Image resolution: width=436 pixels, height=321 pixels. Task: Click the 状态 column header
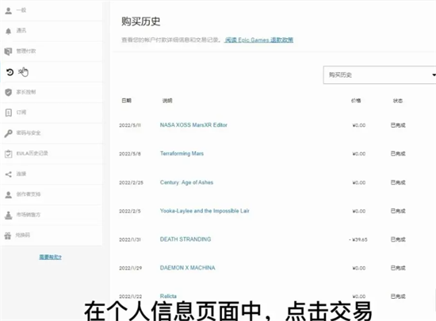[x=398, y=101]
